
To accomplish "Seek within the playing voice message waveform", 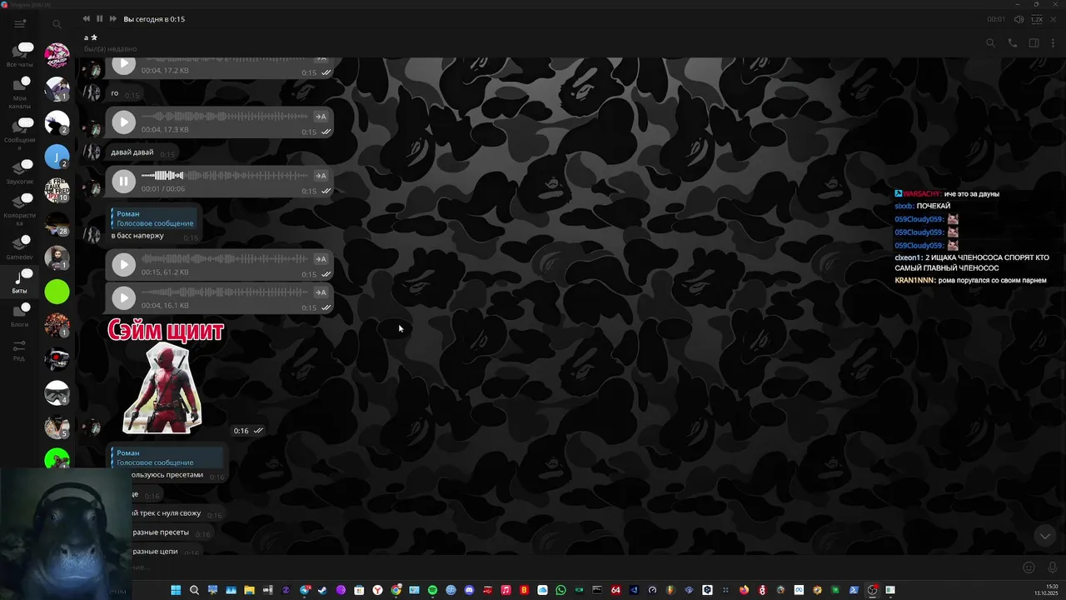I will pyautogui.click(x=225, y=175).
